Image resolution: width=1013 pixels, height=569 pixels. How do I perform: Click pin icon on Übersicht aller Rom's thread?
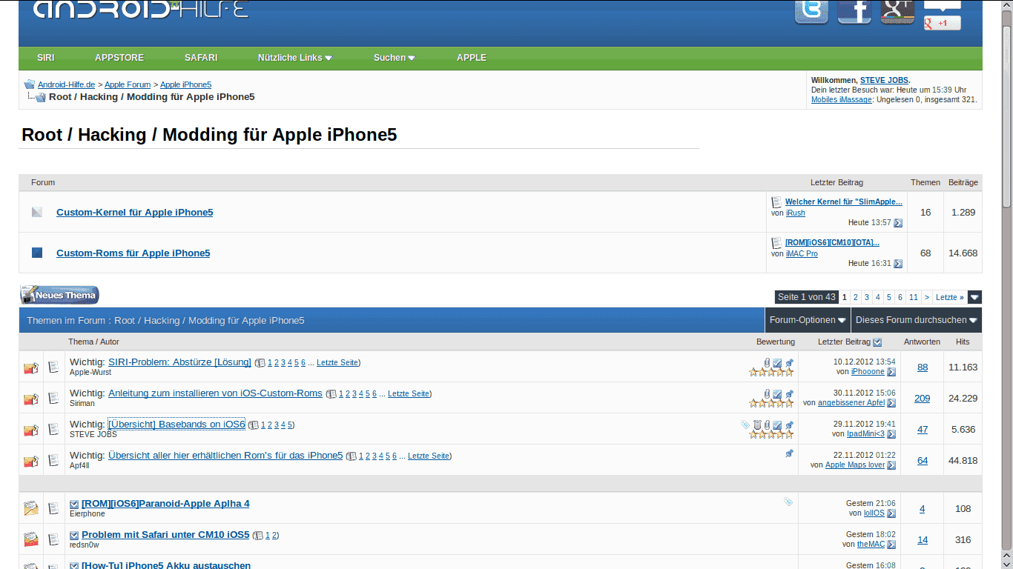[789, 453]
